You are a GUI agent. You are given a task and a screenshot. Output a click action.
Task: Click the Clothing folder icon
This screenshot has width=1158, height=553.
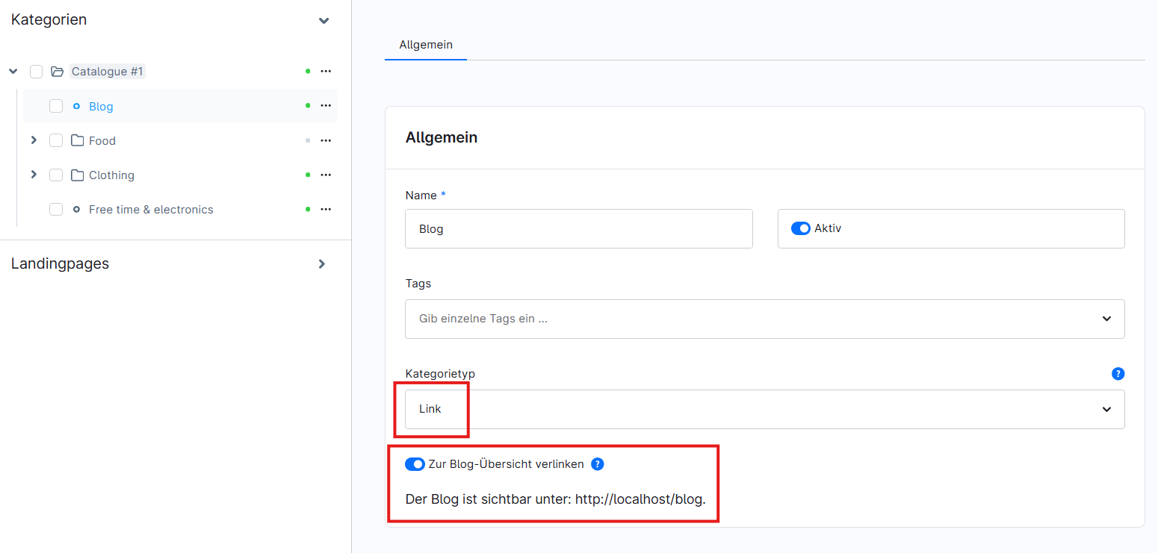[x=77, y=175]
